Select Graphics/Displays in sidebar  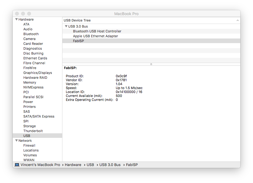(x=38, y=73)
